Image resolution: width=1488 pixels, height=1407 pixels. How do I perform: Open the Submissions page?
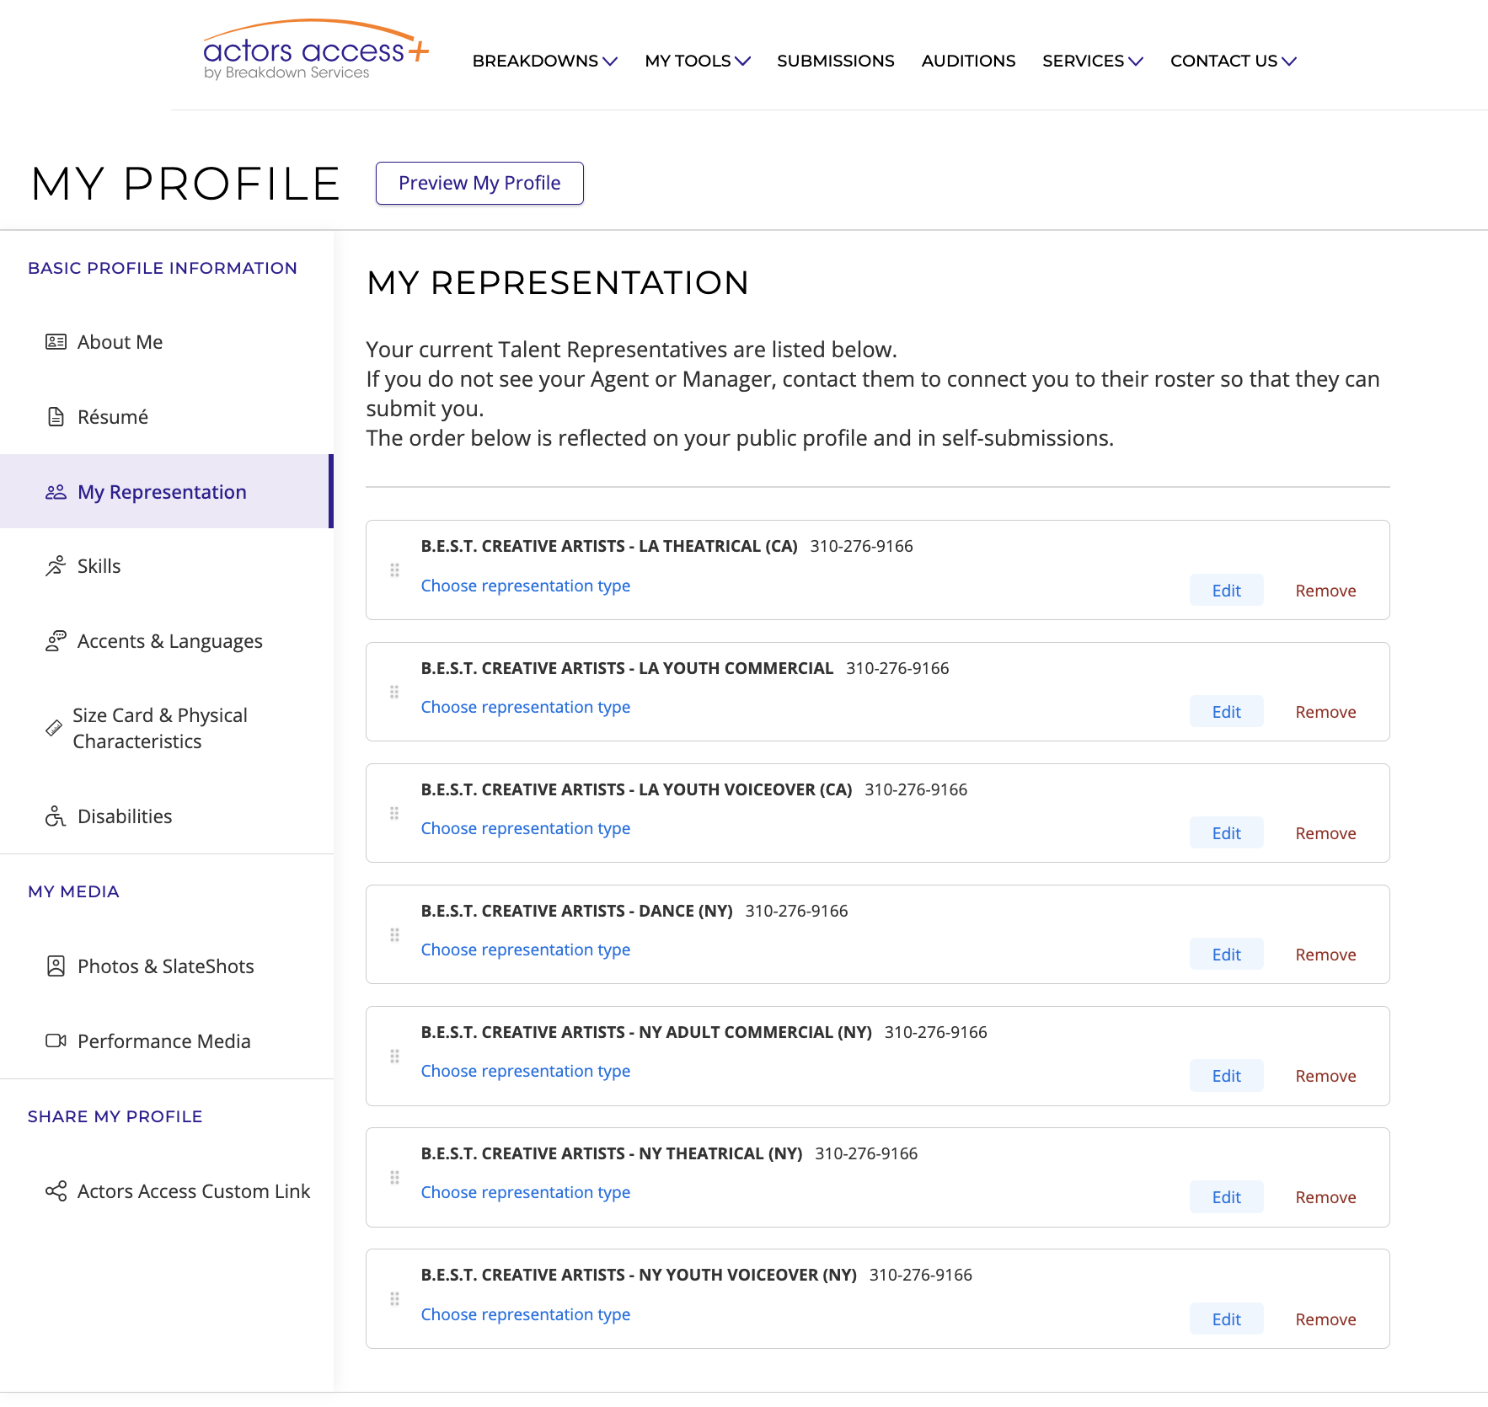[836, 61]
